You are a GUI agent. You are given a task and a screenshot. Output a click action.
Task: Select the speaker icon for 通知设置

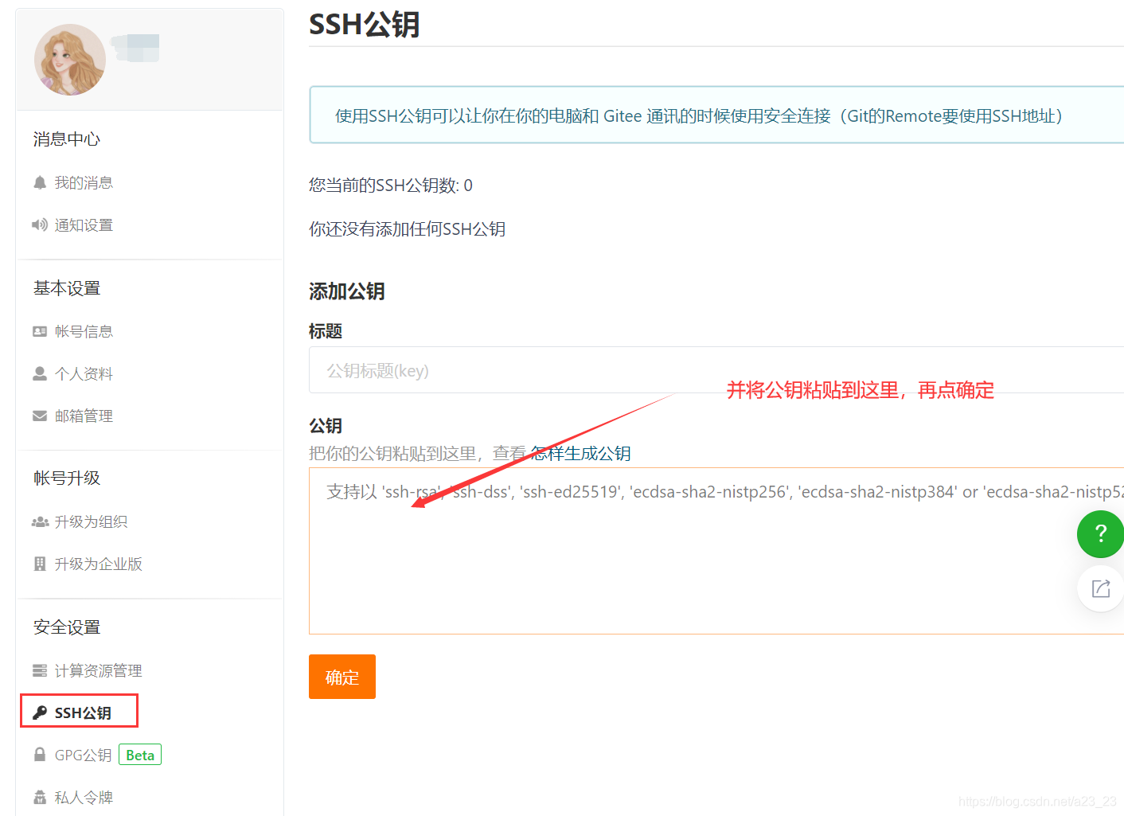point(39,224)
